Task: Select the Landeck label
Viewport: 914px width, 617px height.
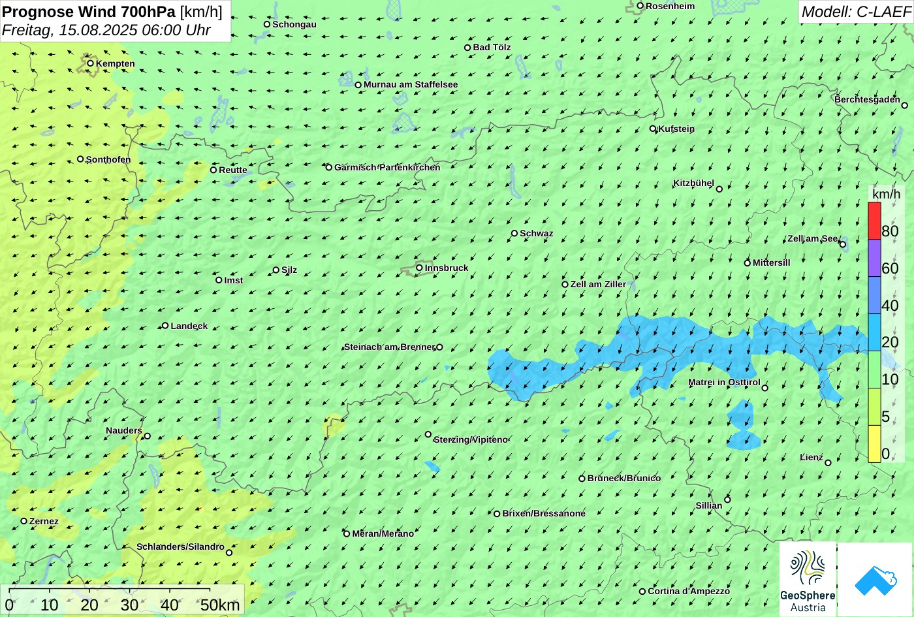Action: pyautogui.click(x=189, y=326)
